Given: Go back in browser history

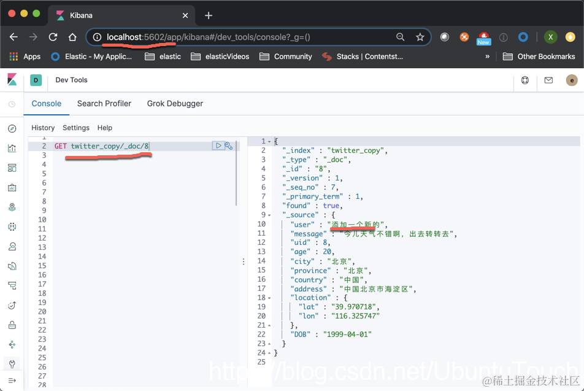Looking at the screenshot, I should [x=13, y=37].
